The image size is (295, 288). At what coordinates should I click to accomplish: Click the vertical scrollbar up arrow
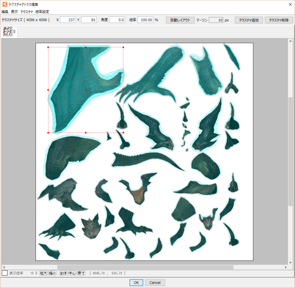click(x=291, y=41)
